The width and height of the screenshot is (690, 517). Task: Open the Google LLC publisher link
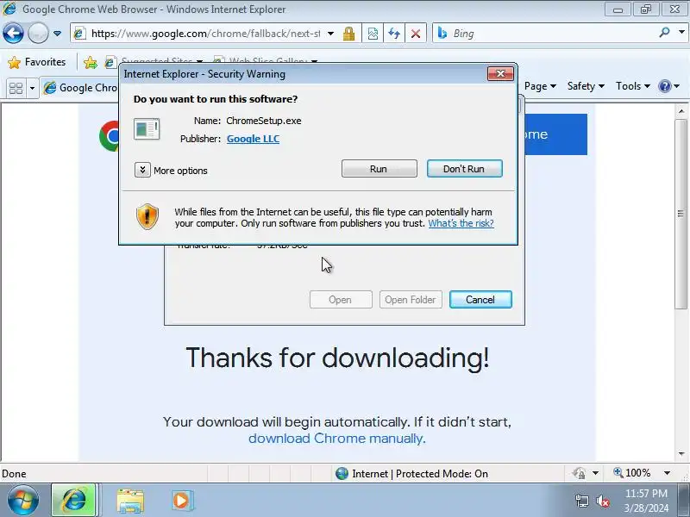[x=253, y=139]
